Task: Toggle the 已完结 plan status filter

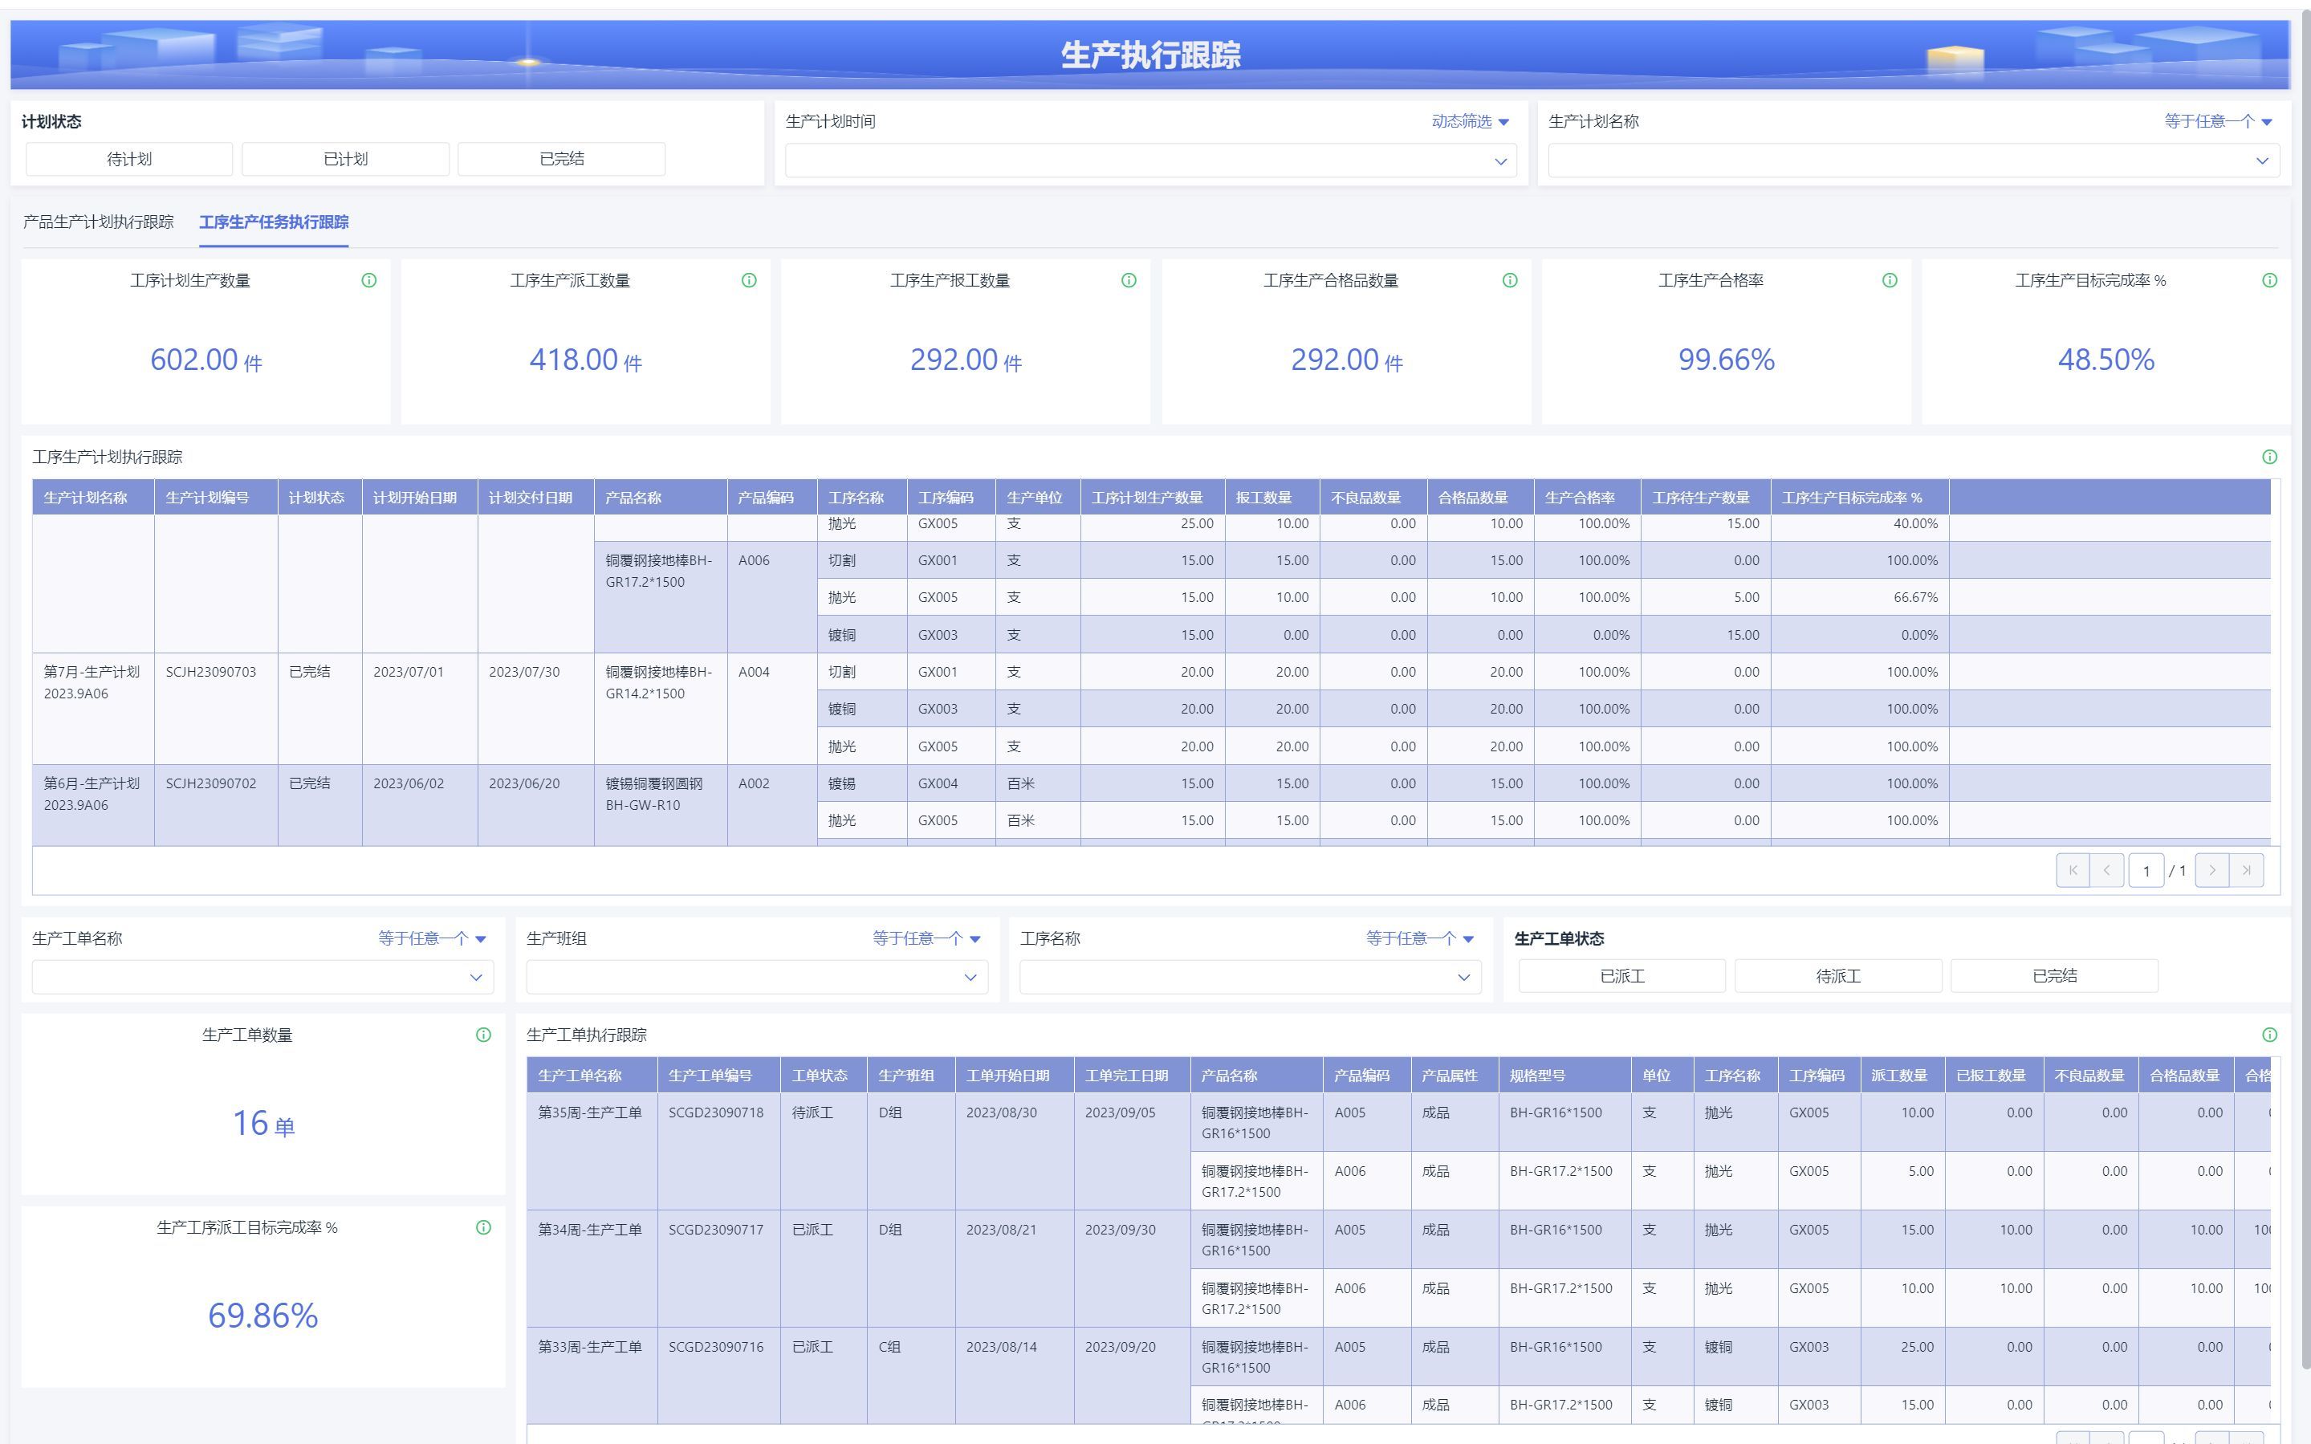Action: (562, 159)
